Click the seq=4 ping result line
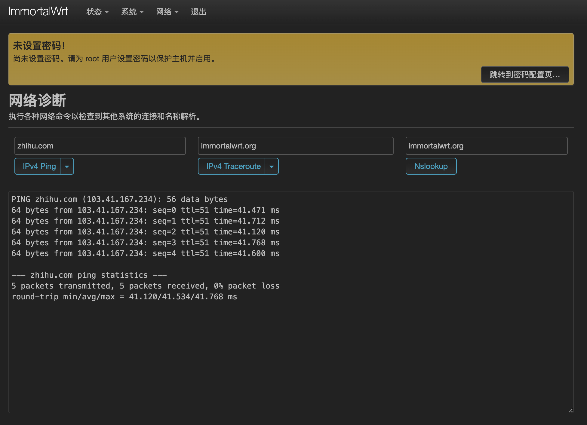587x425 pixels. (x=146, y=253)
